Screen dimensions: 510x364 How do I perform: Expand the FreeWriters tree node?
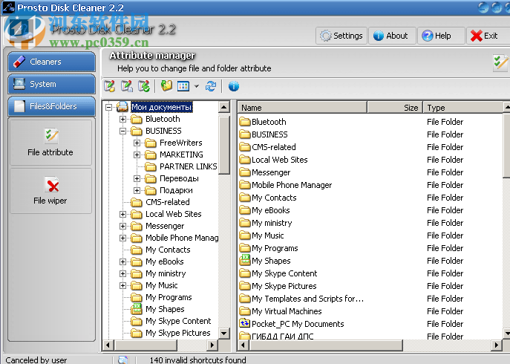pyautogui.click(x=137, y=143)
